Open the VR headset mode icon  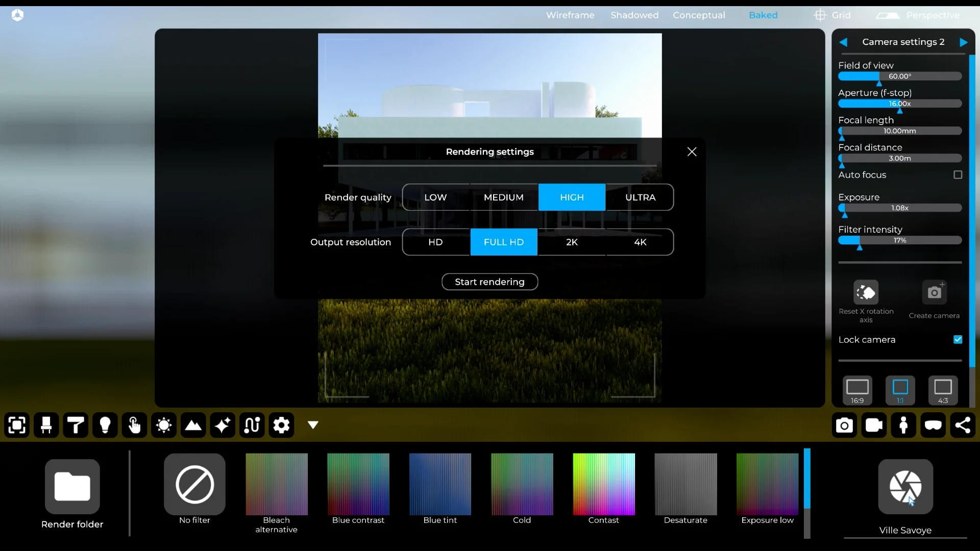click(x=933, y=425)
